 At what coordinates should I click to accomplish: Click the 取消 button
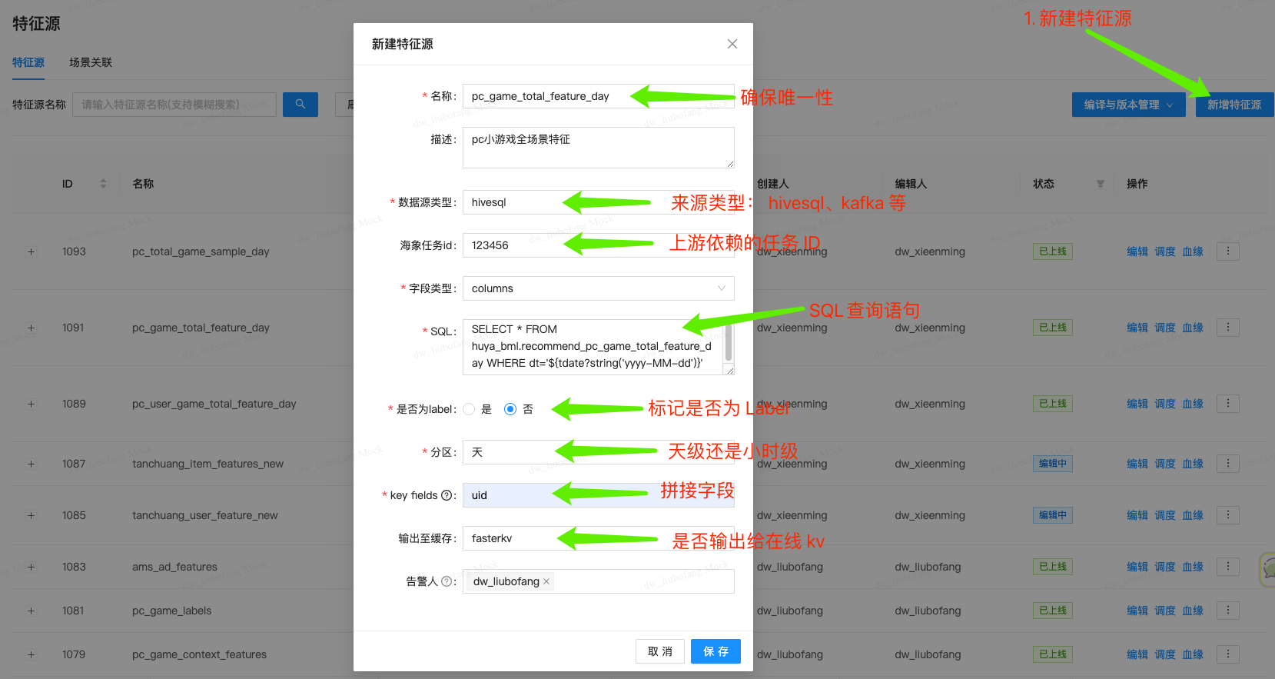pyautogui.click(x=659, y=651)
